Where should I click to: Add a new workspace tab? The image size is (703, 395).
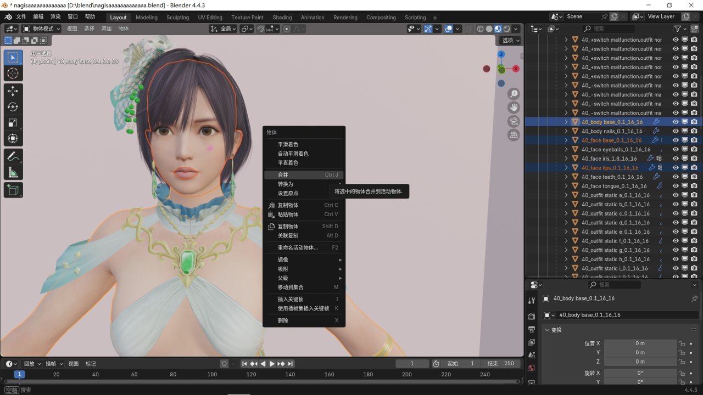435,18
